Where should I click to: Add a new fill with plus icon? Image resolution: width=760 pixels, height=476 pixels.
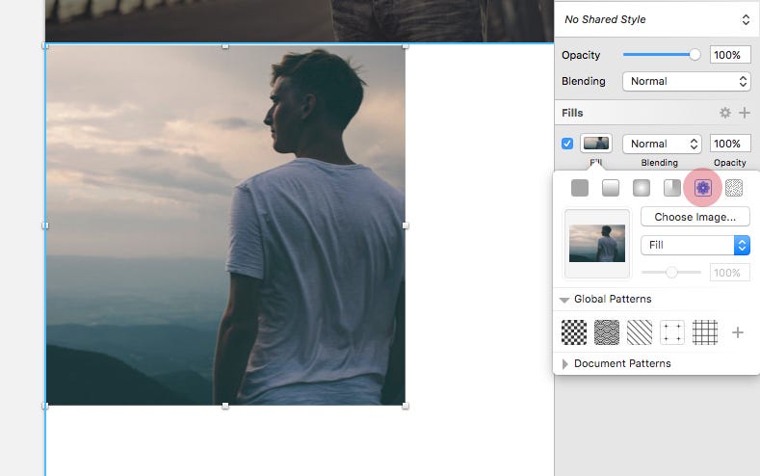pos(744,113)
